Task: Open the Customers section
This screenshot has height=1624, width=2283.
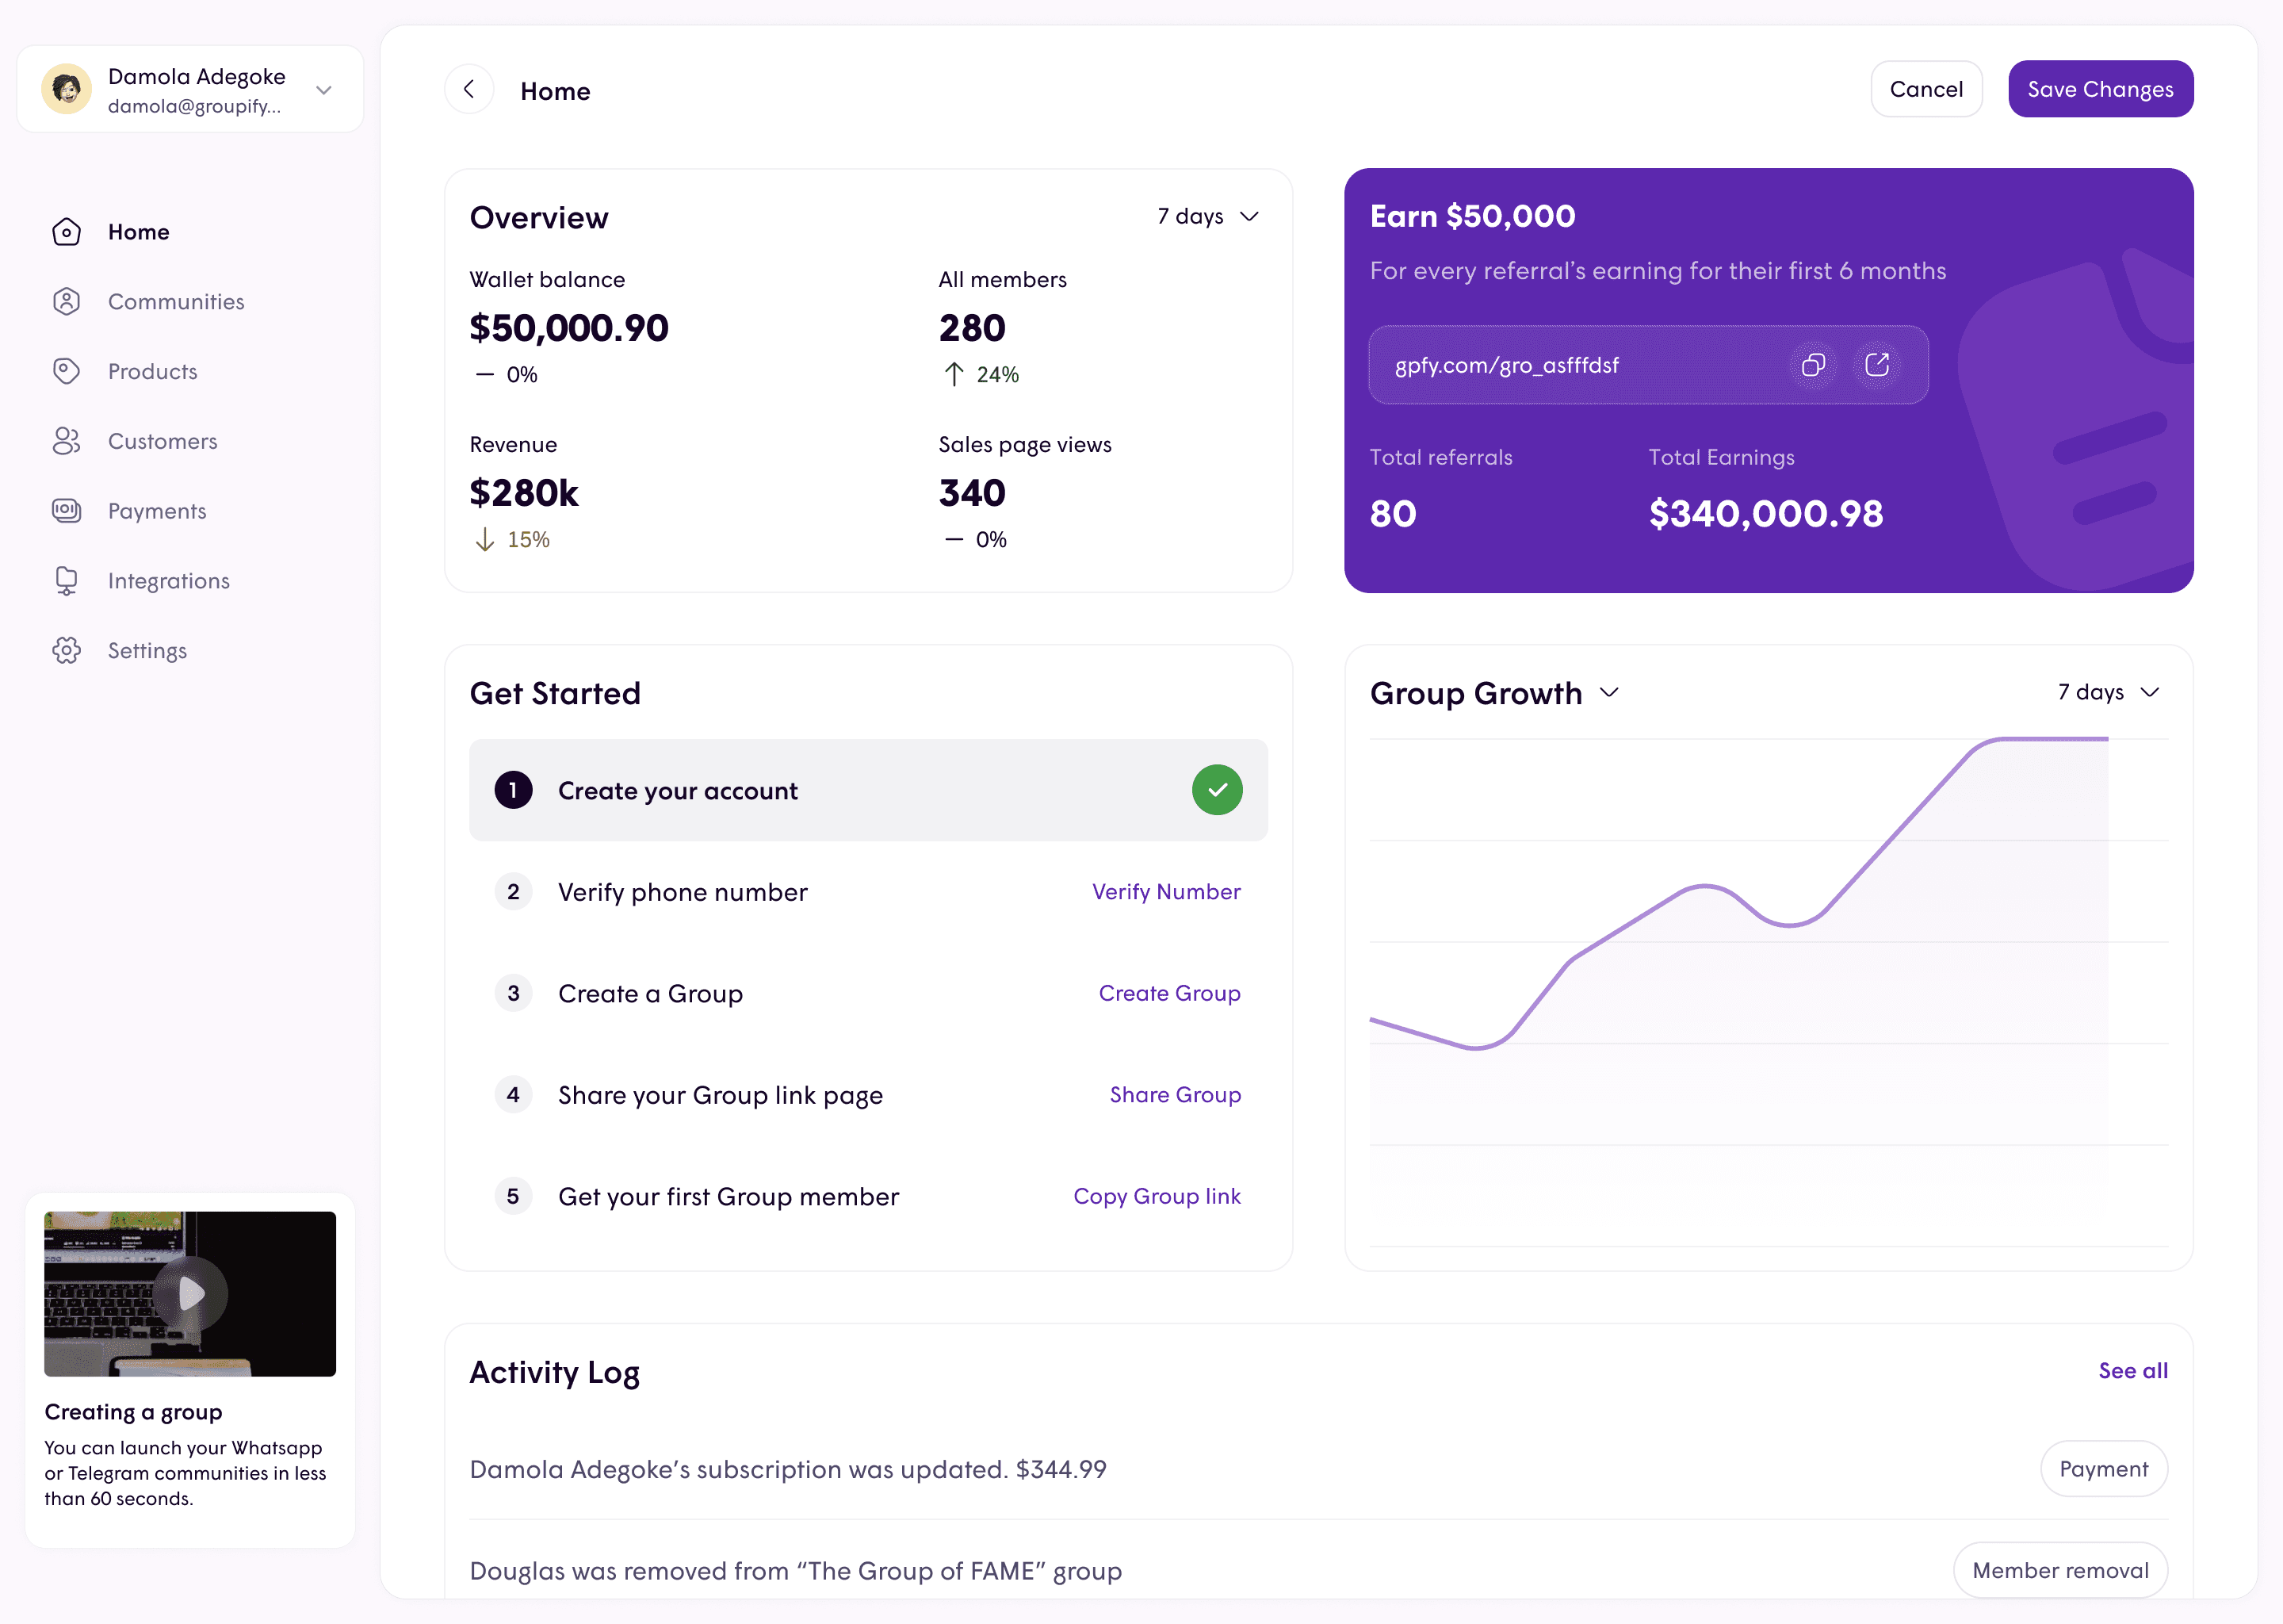Action: pos(163,441)
